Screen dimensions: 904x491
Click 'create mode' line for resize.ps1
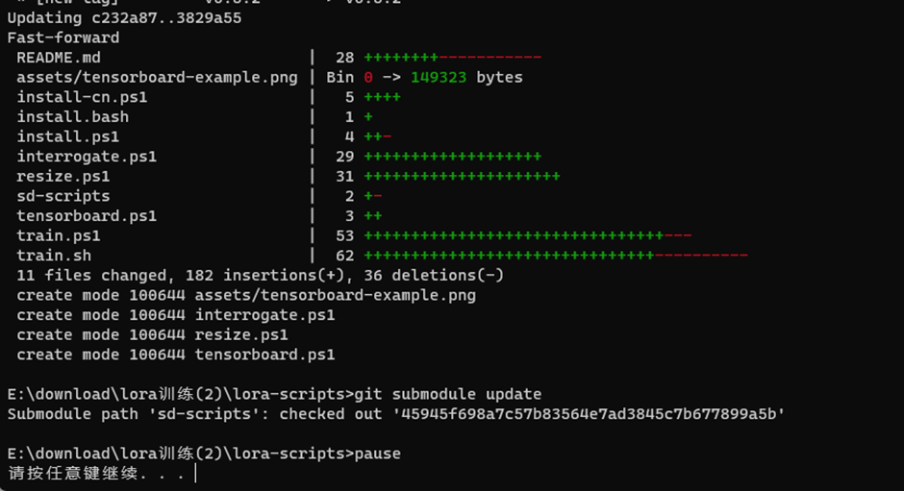(x=151, y=335)
